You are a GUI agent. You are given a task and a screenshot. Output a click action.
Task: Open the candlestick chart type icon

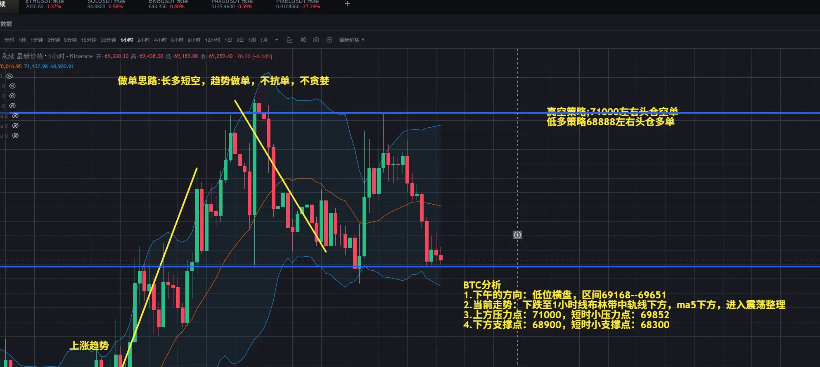(303, 40)
